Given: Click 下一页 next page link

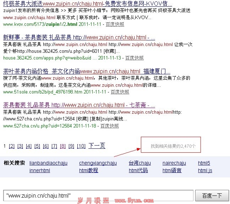Looking at the screenshot, I should 97,146.
